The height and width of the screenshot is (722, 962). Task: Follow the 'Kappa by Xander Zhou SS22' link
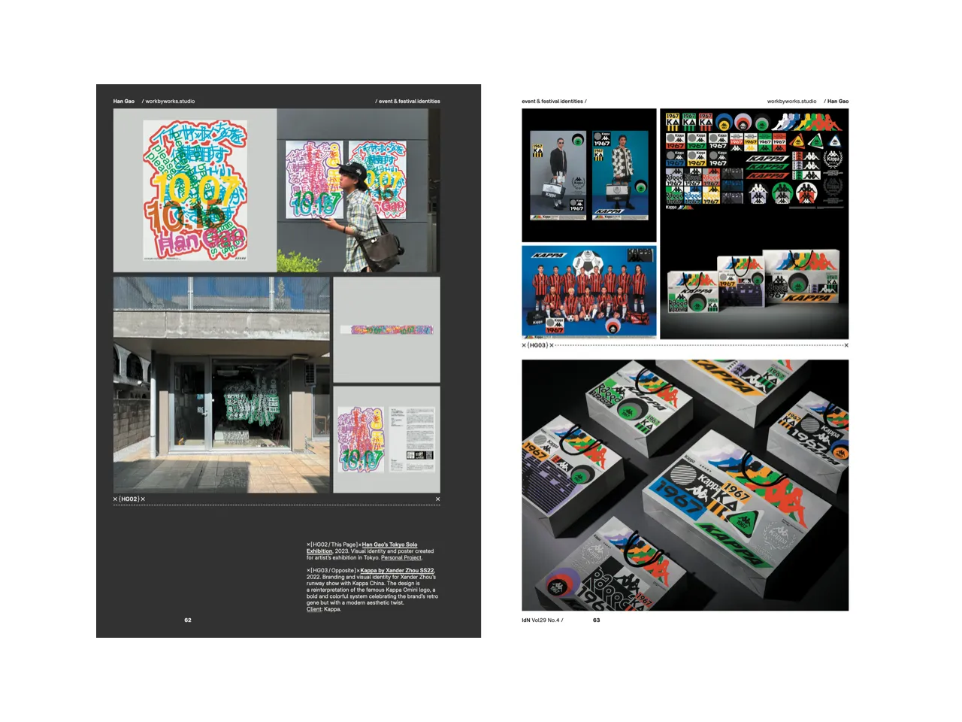coord(397,571)
